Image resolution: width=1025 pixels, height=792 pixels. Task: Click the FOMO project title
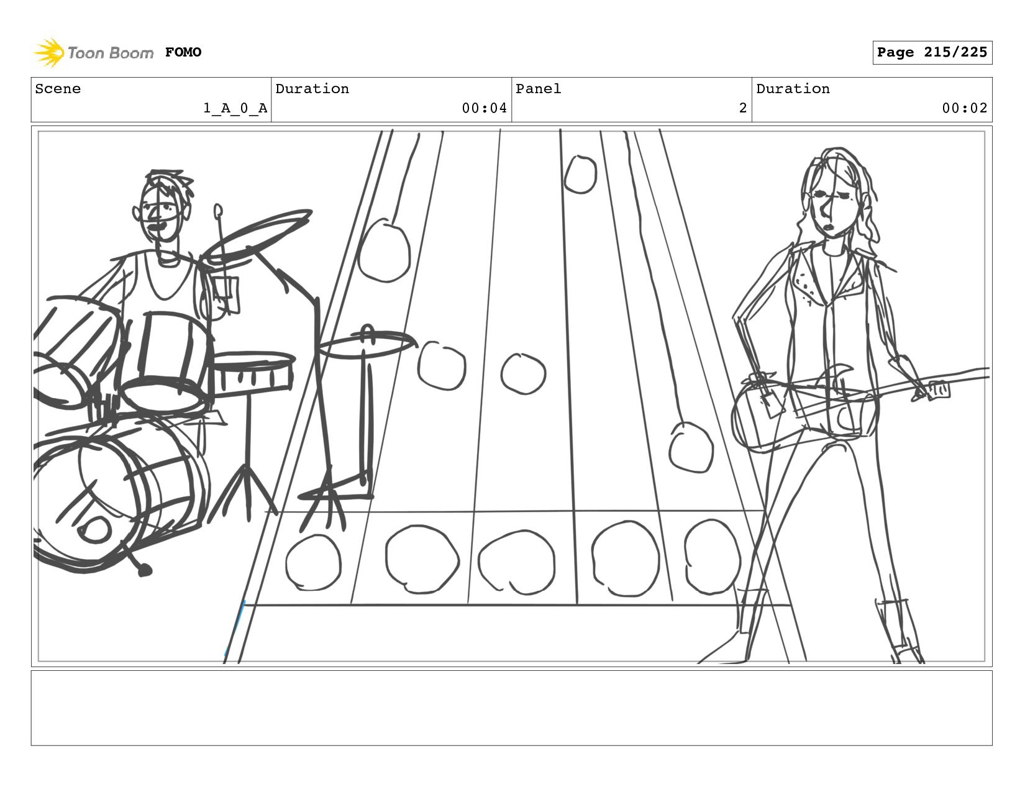pyautogui.click(x=183, y=52)
